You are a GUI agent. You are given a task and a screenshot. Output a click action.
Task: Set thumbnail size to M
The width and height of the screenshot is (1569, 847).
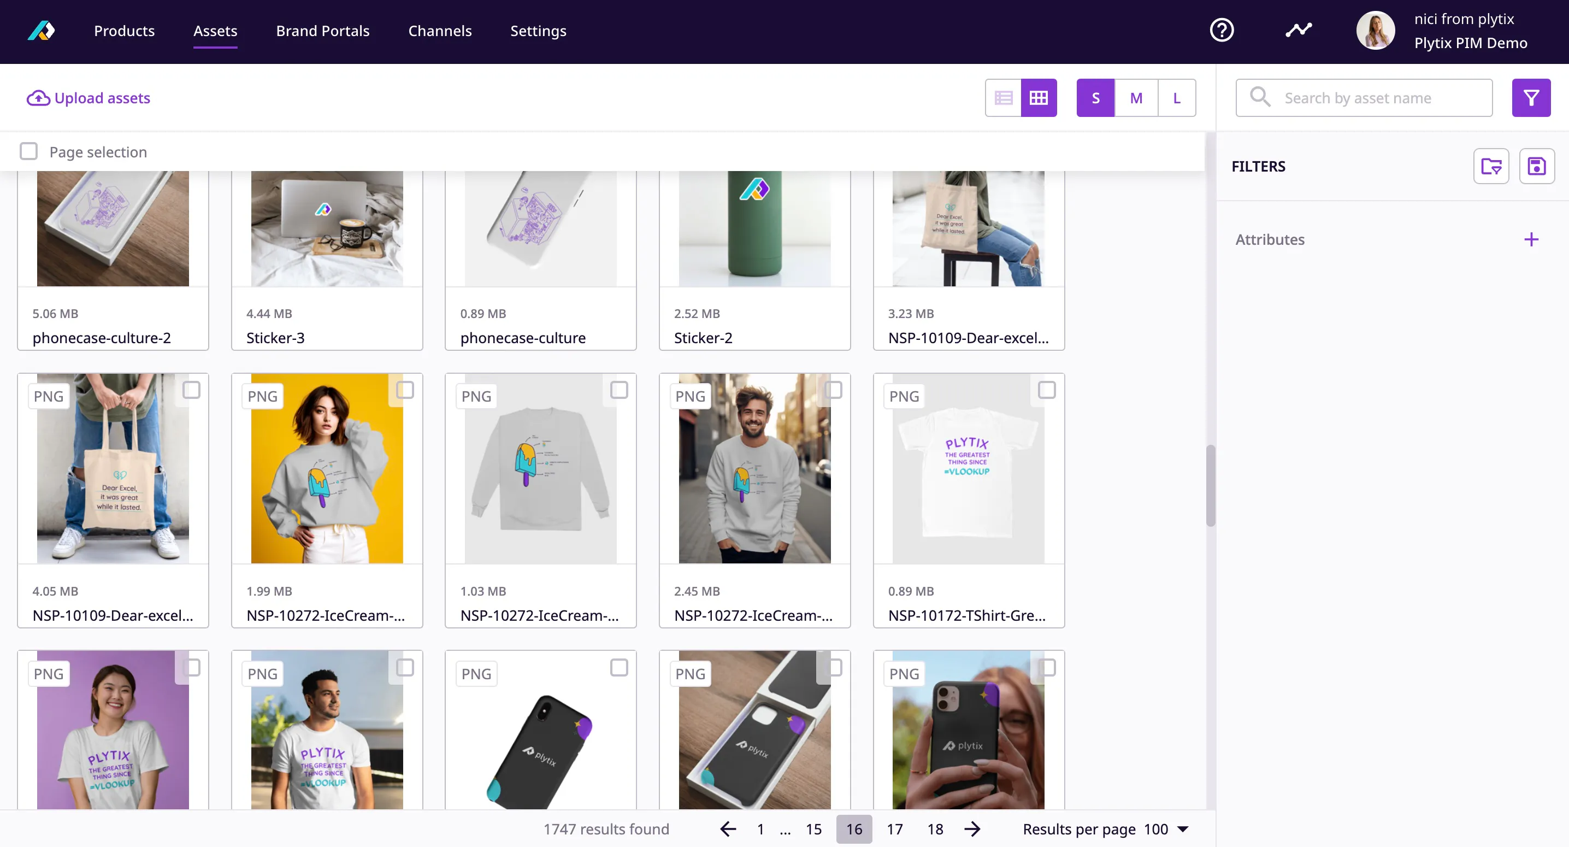tap(1136, 97)
